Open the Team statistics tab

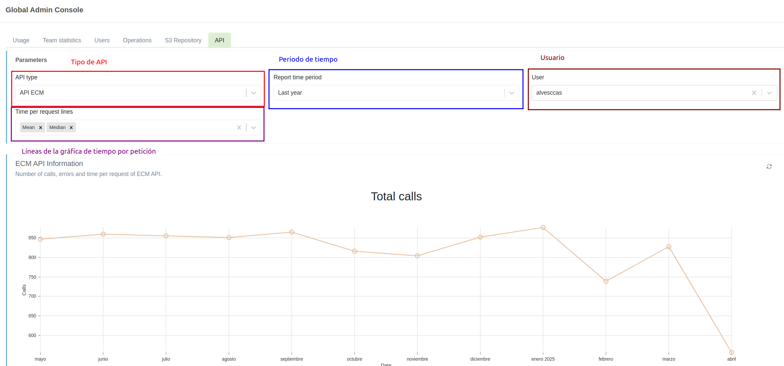coord(62,40)
